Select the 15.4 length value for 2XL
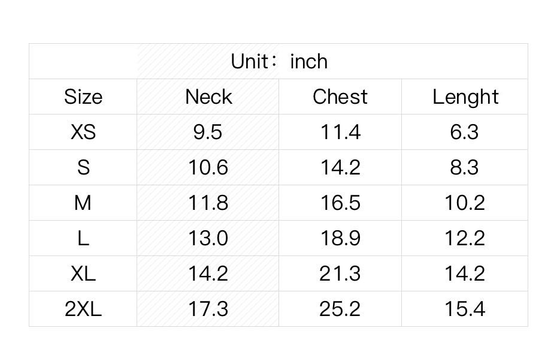This screenshot has height=355, width=557. pyautogui.click(x=465, y=309)
